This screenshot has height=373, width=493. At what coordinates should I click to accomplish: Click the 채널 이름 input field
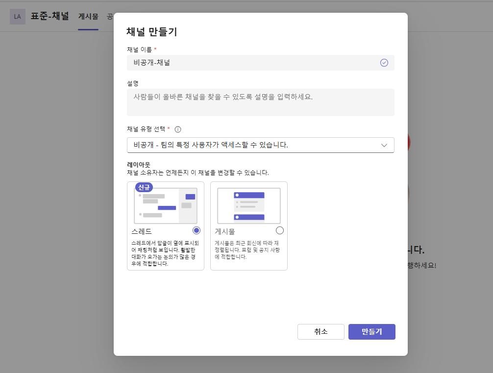(260, 63)
